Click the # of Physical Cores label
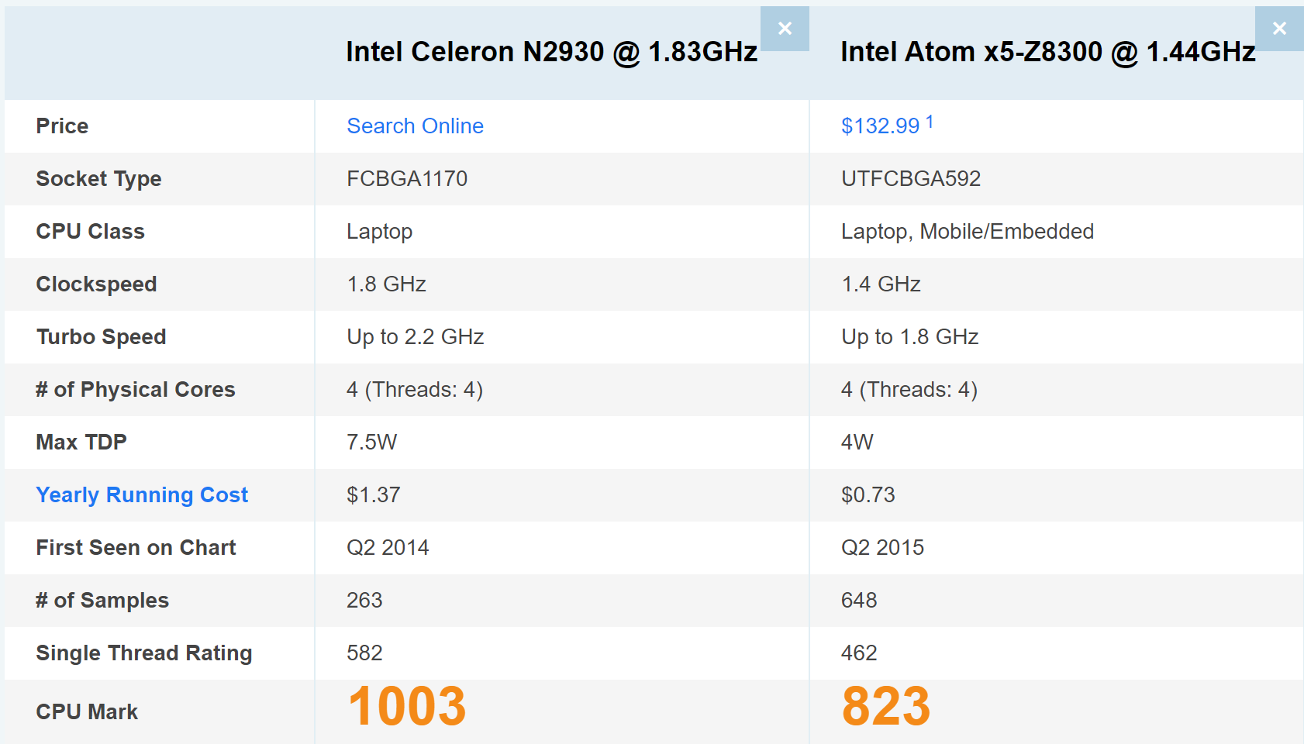This screenshot has height=744, width=1304. tap(135, 389)
